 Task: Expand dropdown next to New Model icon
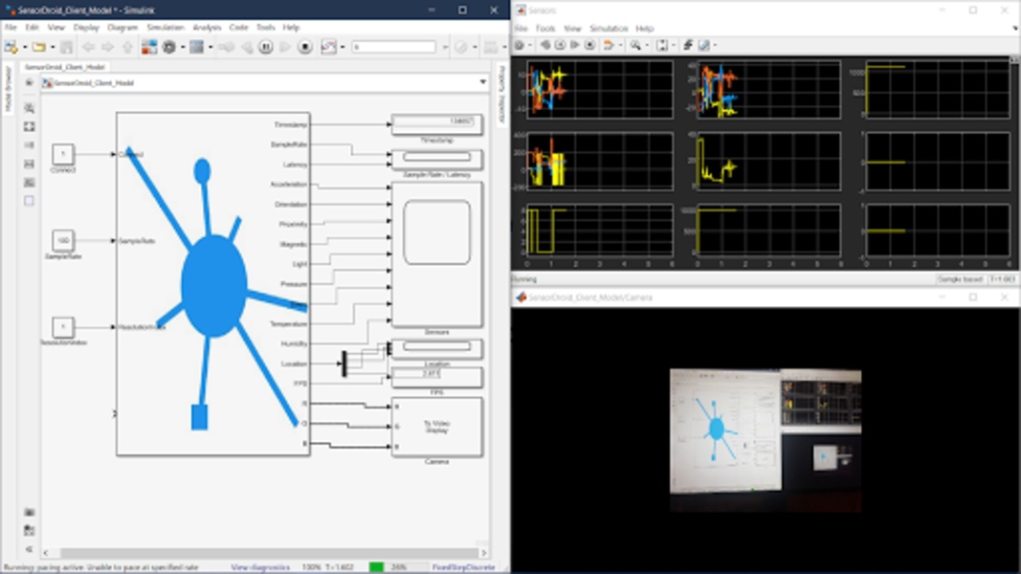click(x=25, y=47)
